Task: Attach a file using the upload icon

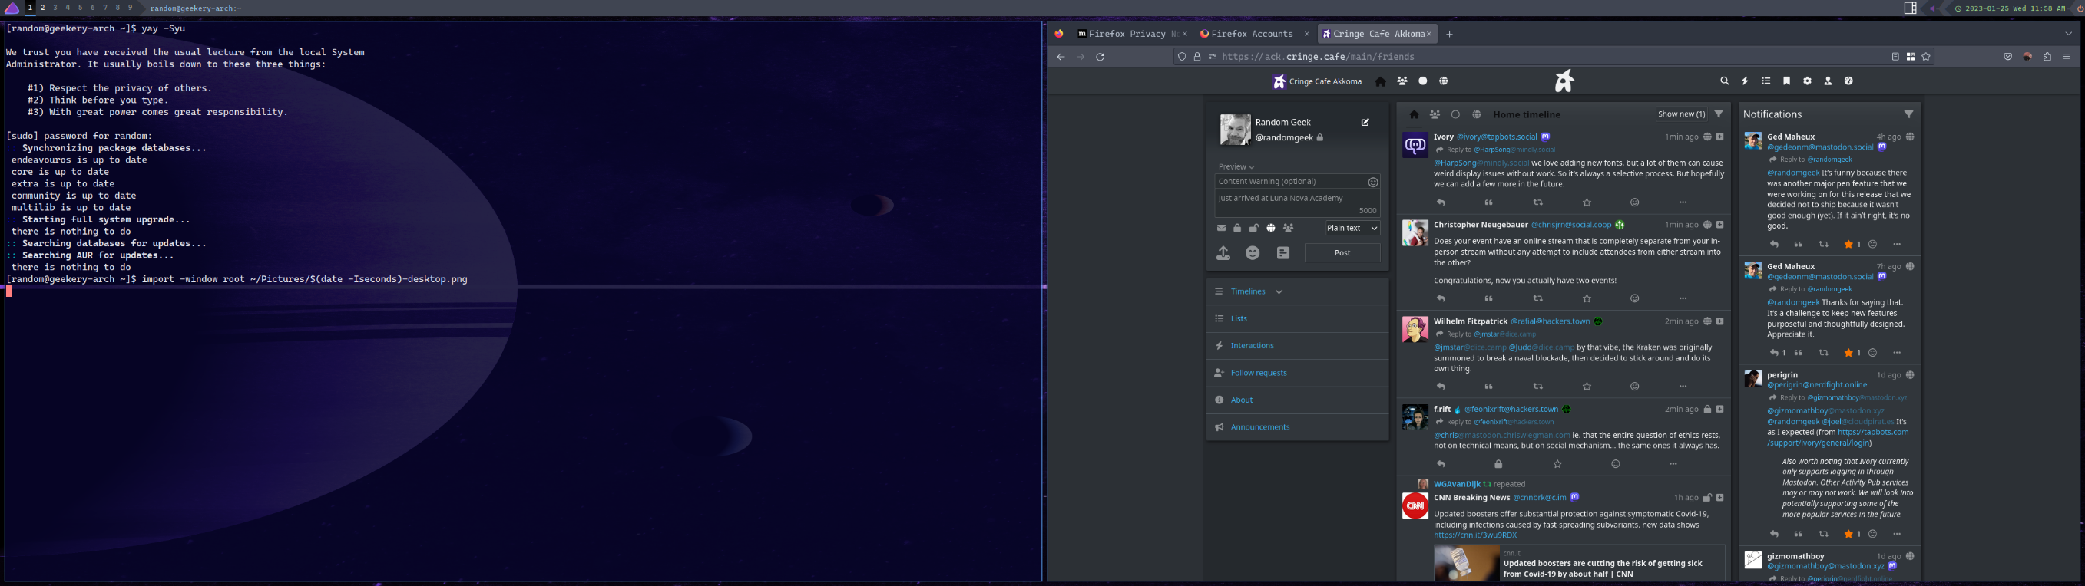Action: pyautogui.click(x=1224, y=253)
